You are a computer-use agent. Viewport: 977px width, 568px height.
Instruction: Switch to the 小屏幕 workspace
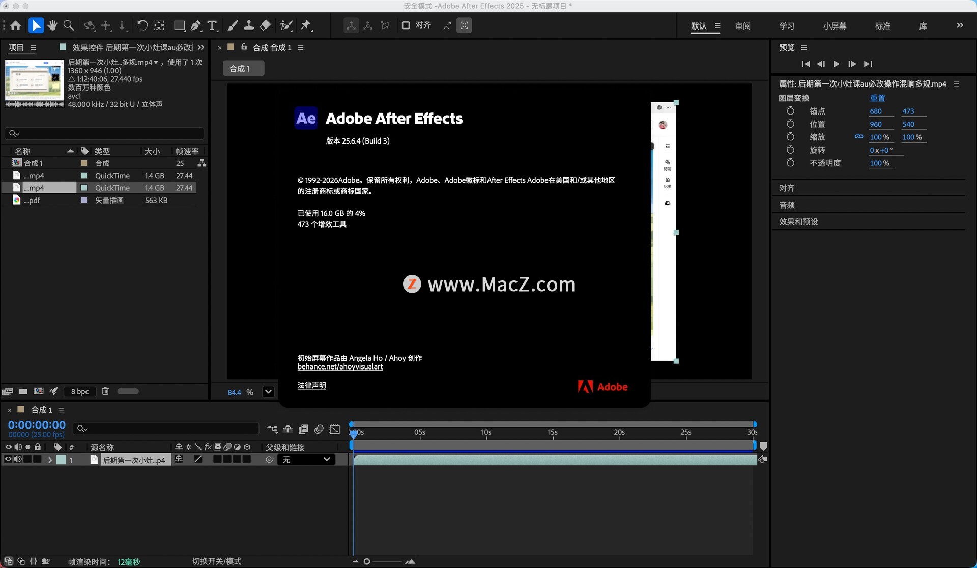(835, 26)
